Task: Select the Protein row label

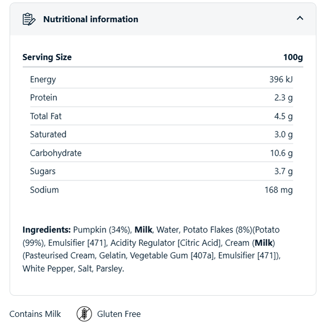Action: pyautogui.click(x=43, y=98)
